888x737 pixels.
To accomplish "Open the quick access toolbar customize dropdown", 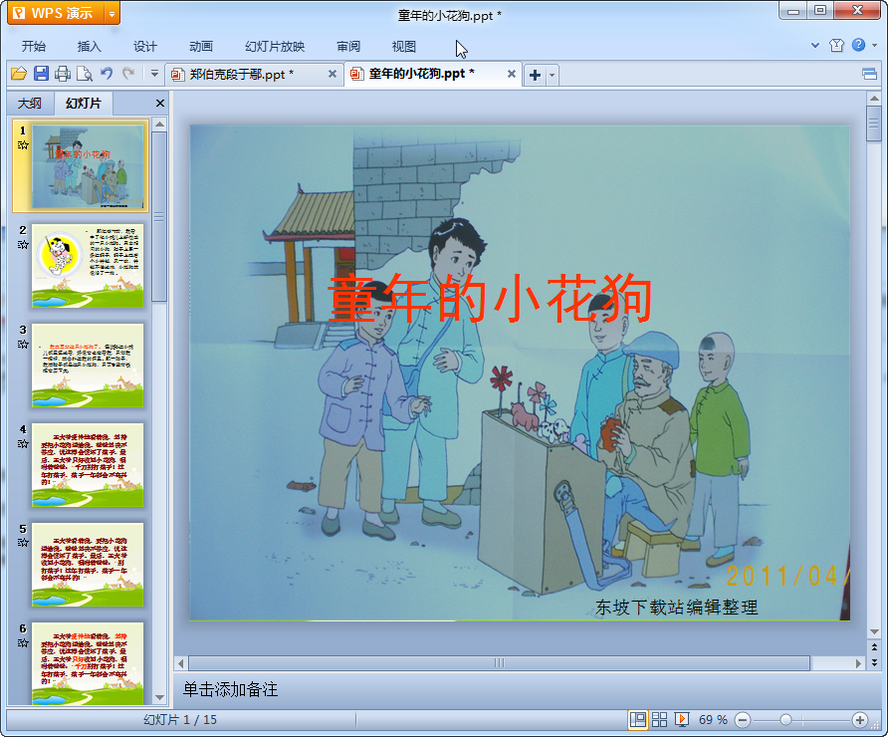I will point(154,74).
